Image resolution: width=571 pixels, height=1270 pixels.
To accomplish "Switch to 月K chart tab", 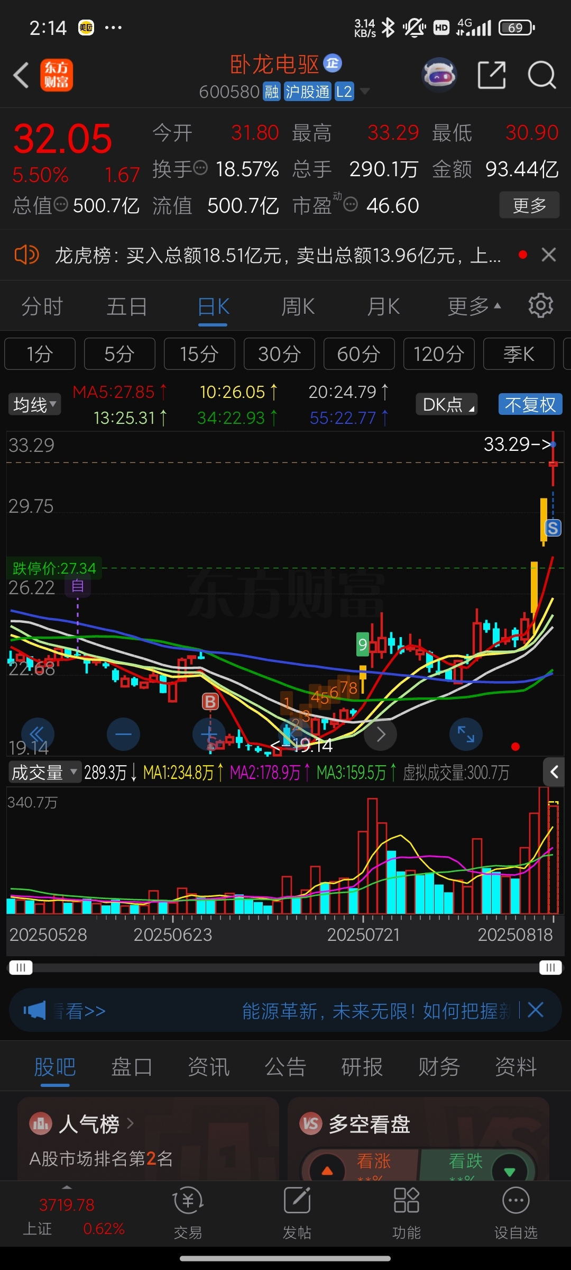I will [x=384, y=306].
